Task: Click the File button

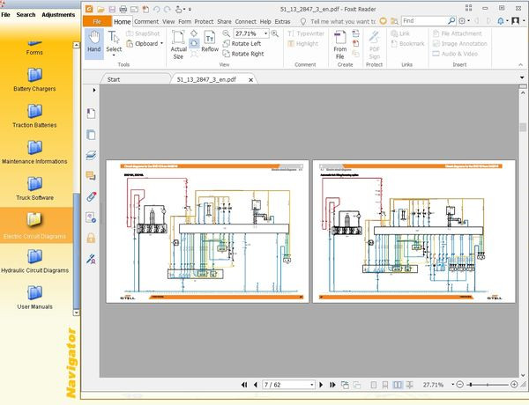Action: tap(97, 21)
